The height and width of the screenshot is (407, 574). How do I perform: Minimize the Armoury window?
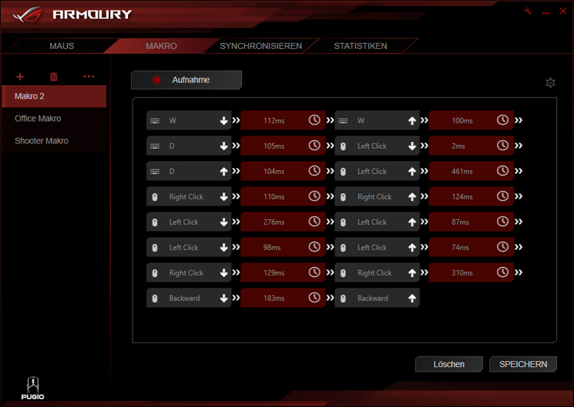(x=545, y=13)
